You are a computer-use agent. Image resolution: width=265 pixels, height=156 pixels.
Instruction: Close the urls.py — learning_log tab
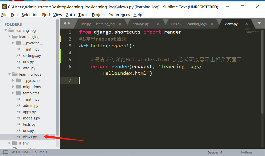(120, 24)
